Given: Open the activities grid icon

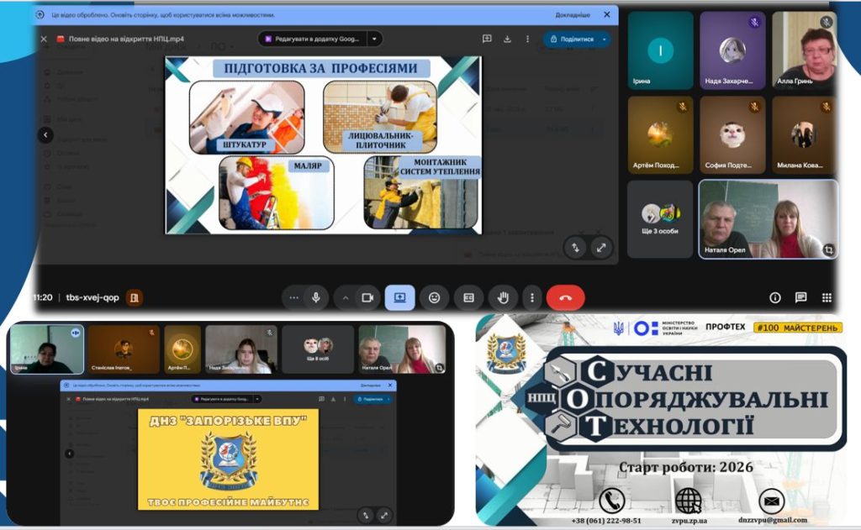Looking at the screenshot, I should pyautogui.click(x=827, y=297).
